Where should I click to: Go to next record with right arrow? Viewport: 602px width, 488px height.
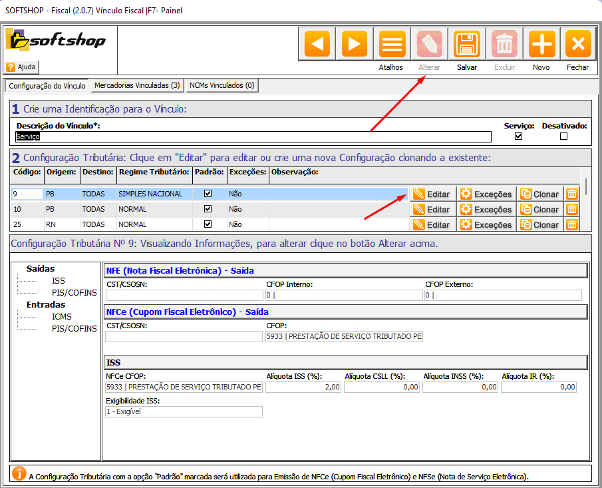[x=355, y=45]
